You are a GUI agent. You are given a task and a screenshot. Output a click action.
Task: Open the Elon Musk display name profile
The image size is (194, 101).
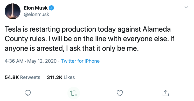(x=36, y=8)
